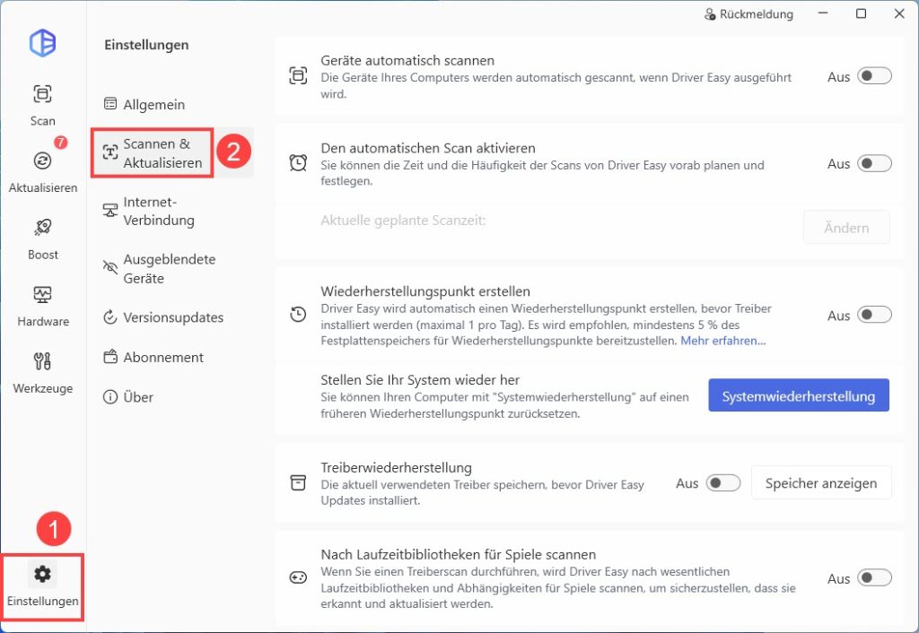Open the Werkzeuge tools icon
The height and width of the screenshot is (633, 919).
[42, 360]
